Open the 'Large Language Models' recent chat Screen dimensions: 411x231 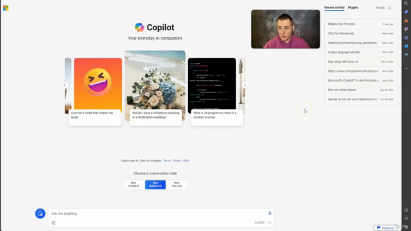361,53
